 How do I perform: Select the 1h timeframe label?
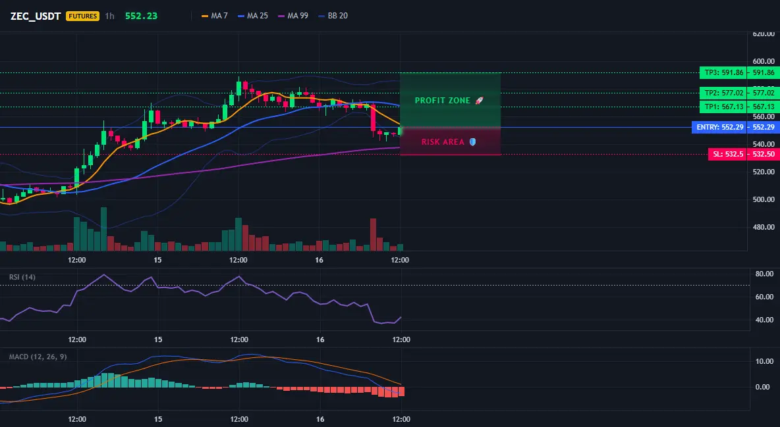tap(110, 16)
